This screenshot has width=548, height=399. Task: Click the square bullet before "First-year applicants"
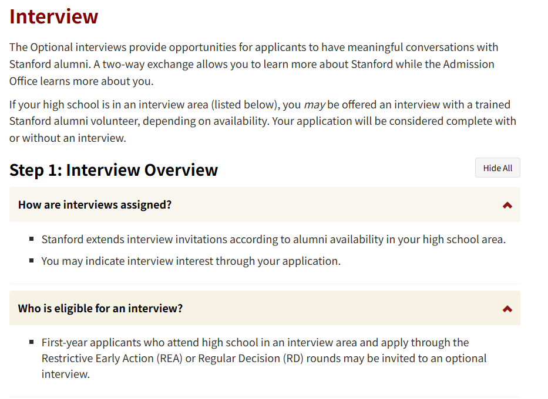click(32, 342)
